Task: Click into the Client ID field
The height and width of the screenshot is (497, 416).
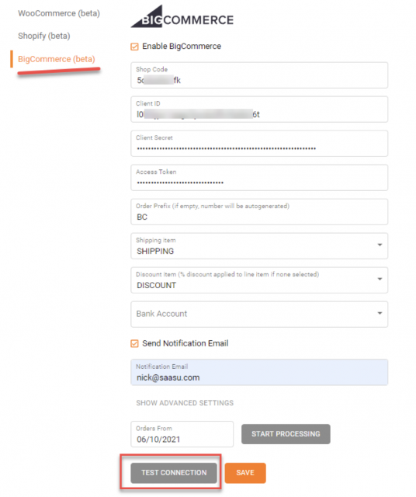Action: tap(259, 109)
